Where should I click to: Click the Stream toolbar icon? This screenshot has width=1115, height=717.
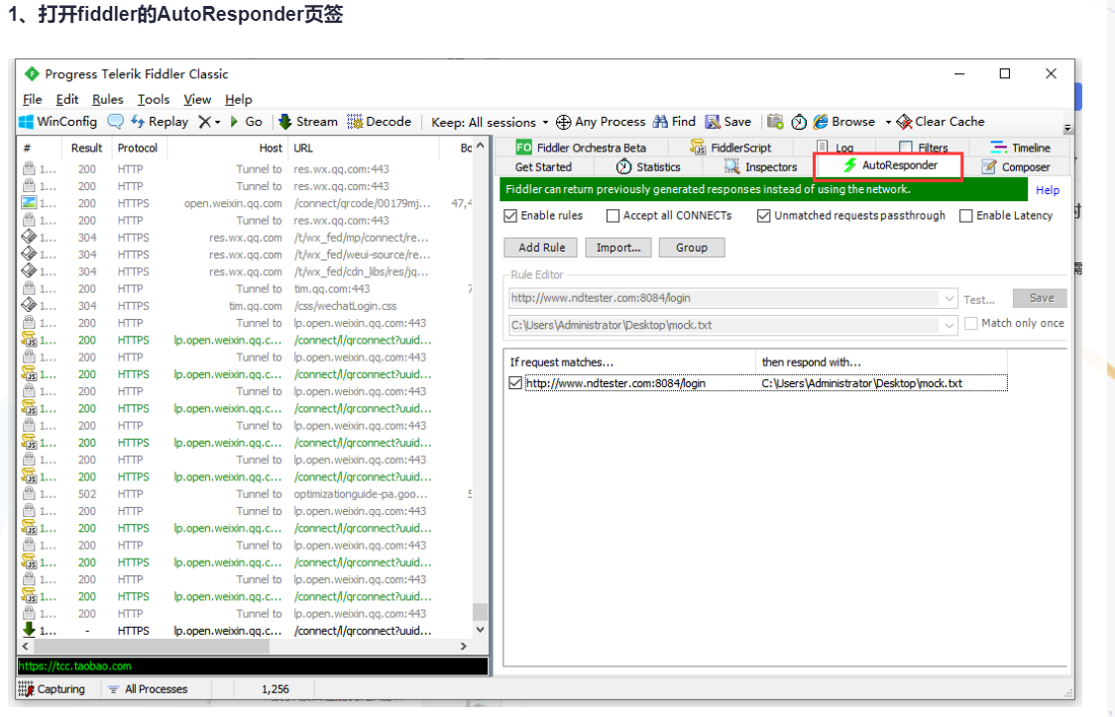[285, 122]
